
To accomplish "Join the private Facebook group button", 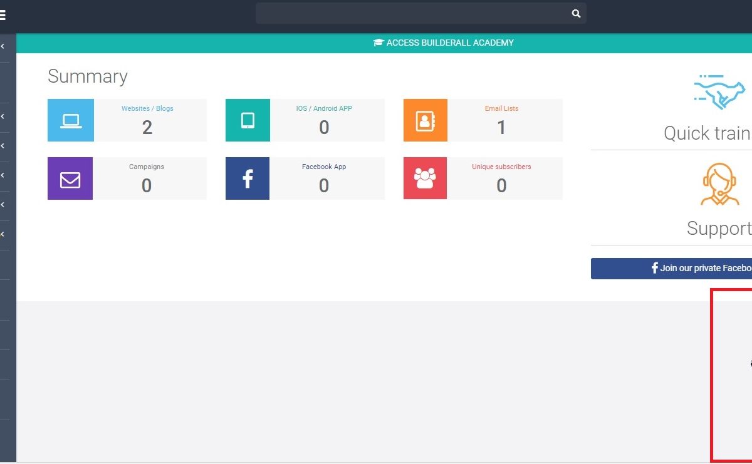I will point(671,268).
